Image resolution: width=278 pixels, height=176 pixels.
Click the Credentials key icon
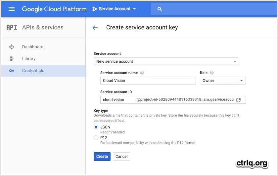(x=12, y=71)
